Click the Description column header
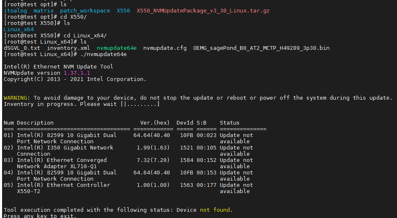Viewport: 397px width, 218px height. [x=35, y=122]
